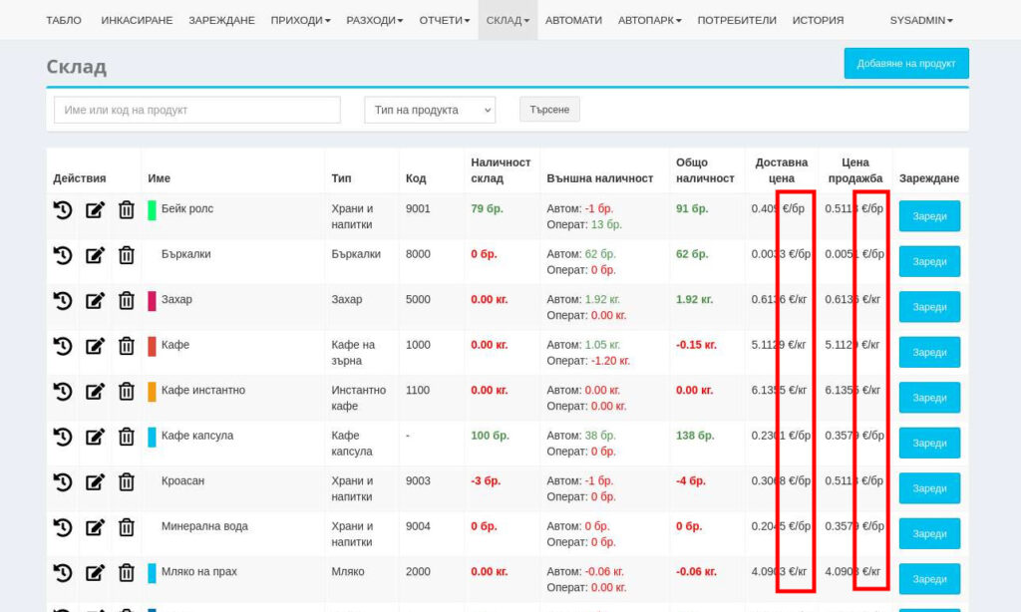
Task: Edit the Бейк ролс product
Action: pyautogui.click(x=95, y=209)
